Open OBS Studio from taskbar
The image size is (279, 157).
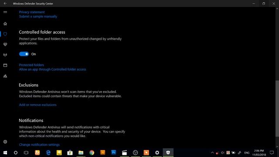click(x=136, y=153)
